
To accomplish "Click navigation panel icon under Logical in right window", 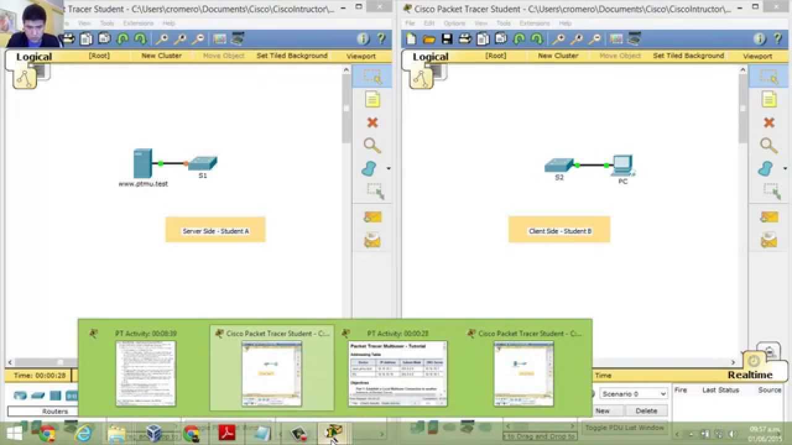I will [421, 78].
